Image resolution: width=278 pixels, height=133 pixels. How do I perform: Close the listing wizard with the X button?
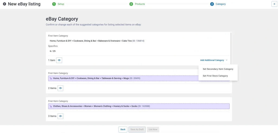(x=274, y=4)
